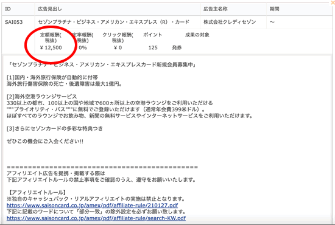Click the 期間 value ～
The height and width of the screenshot is (225, 335).
[x=272, y=22]
